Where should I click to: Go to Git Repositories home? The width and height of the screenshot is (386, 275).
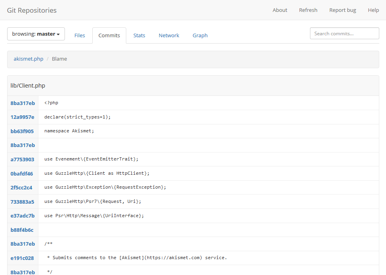point(32,10)
